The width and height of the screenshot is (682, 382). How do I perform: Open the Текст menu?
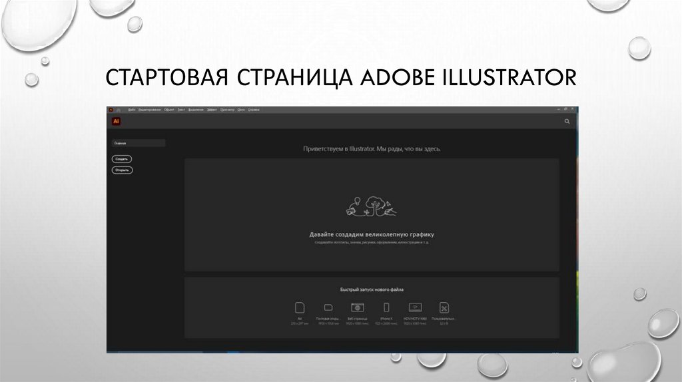click(x=181, y=110)
